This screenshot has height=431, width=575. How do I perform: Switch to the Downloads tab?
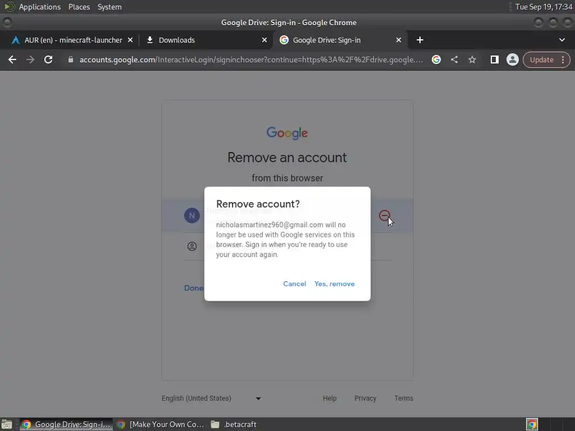[176, 40]
